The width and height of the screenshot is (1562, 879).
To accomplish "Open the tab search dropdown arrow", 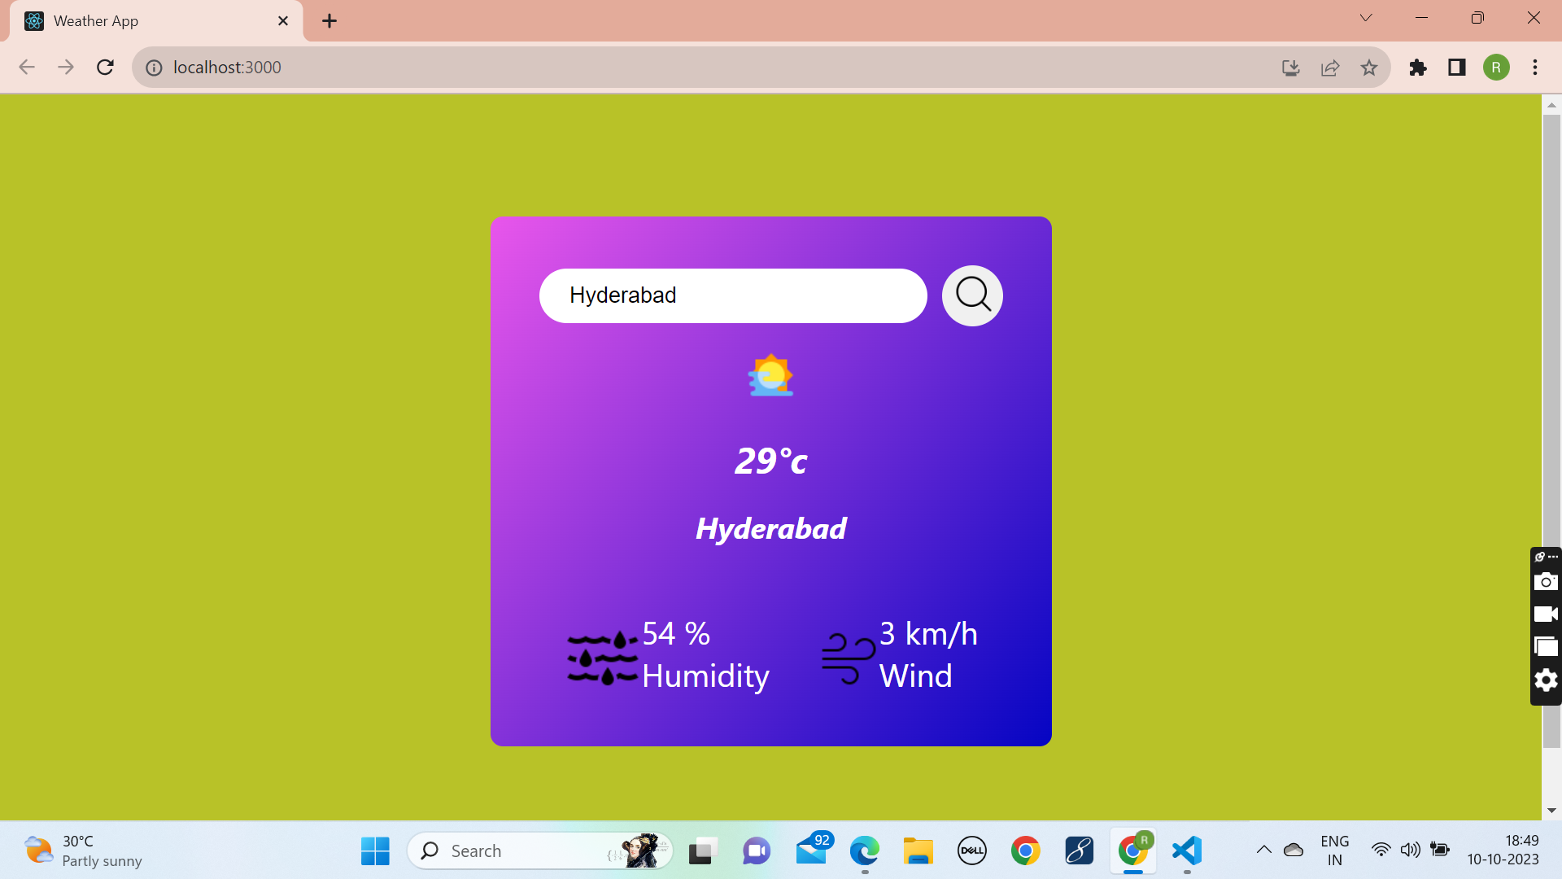I will point(1366,17).
